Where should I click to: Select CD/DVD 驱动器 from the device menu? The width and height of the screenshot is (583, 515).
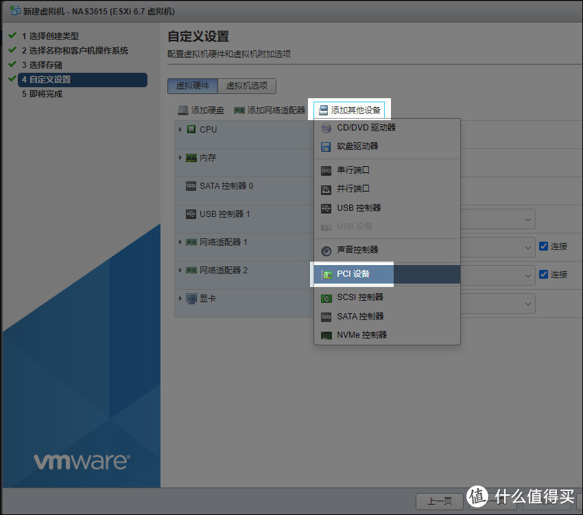pyautogui.click(x=366, y=128)
